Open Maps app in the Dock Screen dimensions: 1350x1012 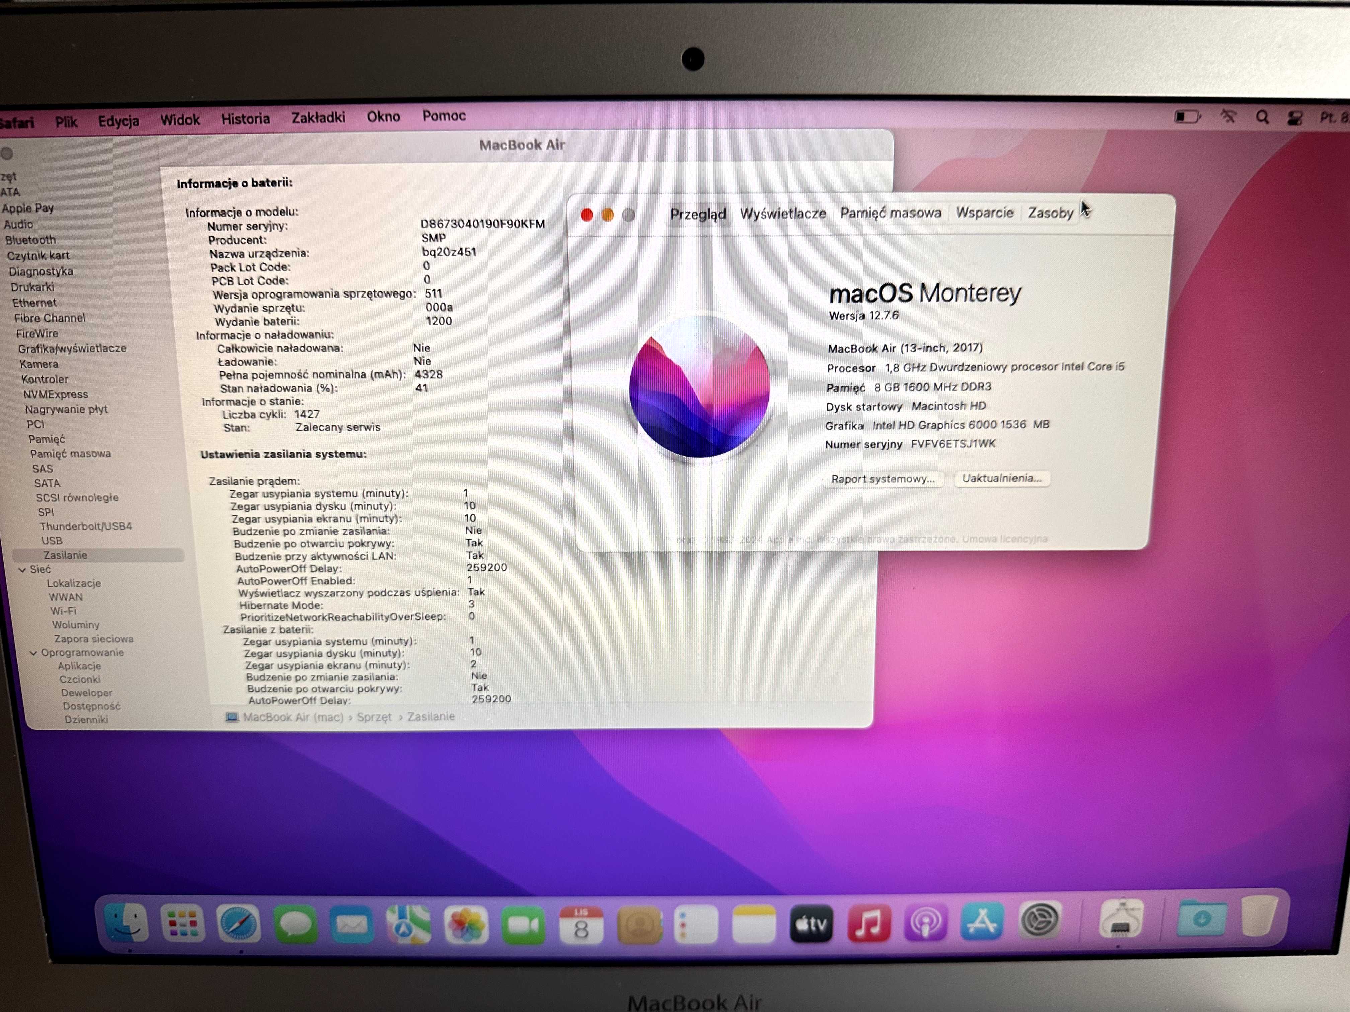click(x=408, y=925)
